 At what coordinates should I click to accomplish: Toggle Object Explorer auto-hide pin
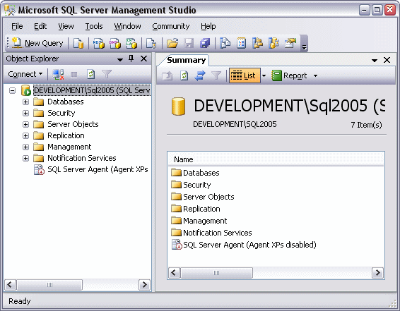point(131,59)
